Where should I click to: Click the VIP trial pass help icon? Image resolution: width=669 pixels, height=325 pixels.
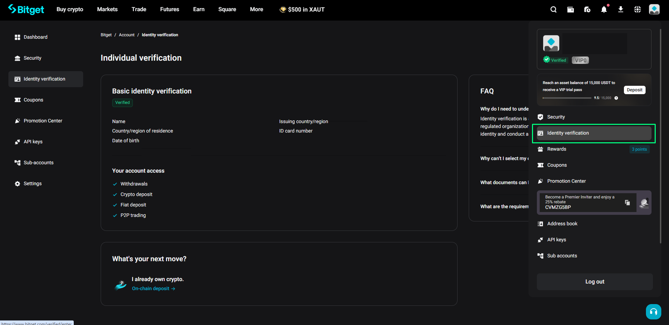pos(616,98)
